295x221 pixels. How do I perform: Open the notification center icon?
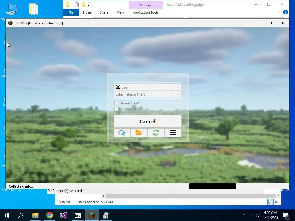pyautogui.click(x=286, y=216)
